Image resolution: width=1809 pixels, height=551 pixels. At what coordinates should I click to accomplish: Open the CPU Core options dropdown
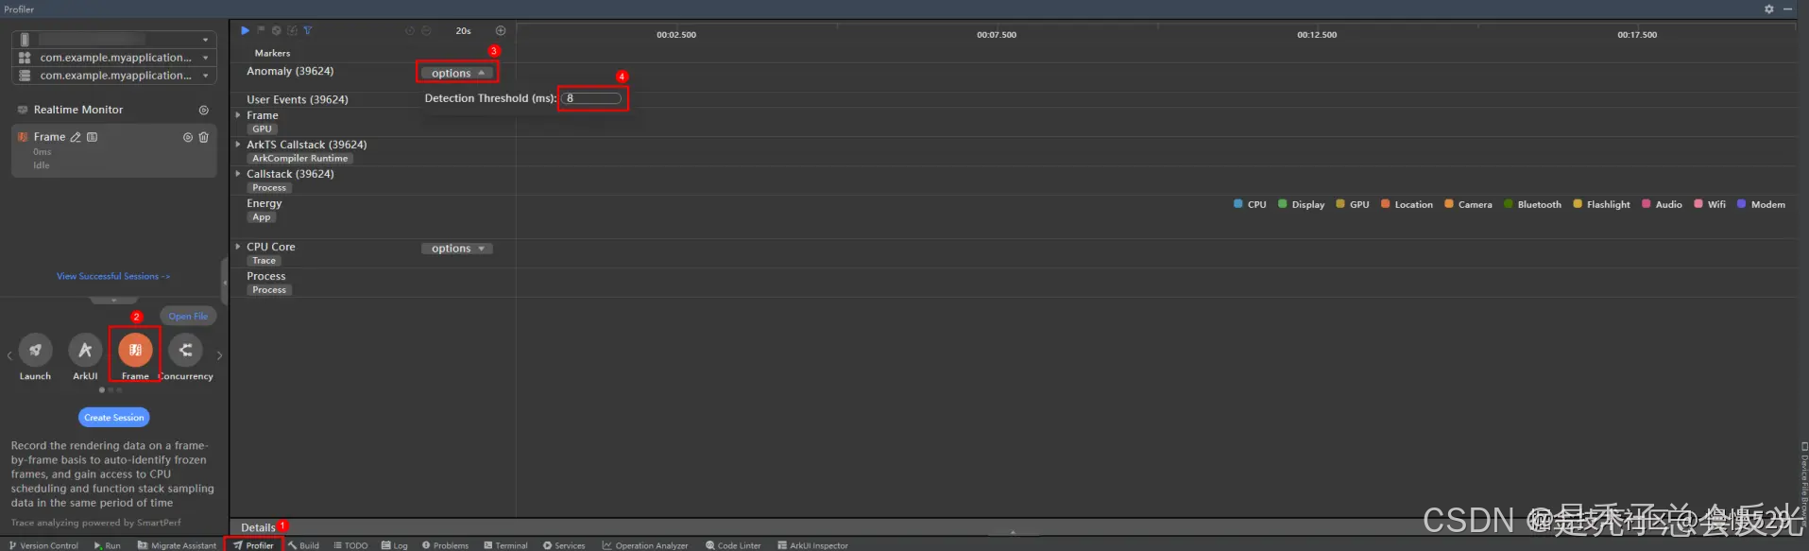coord(457,249)
